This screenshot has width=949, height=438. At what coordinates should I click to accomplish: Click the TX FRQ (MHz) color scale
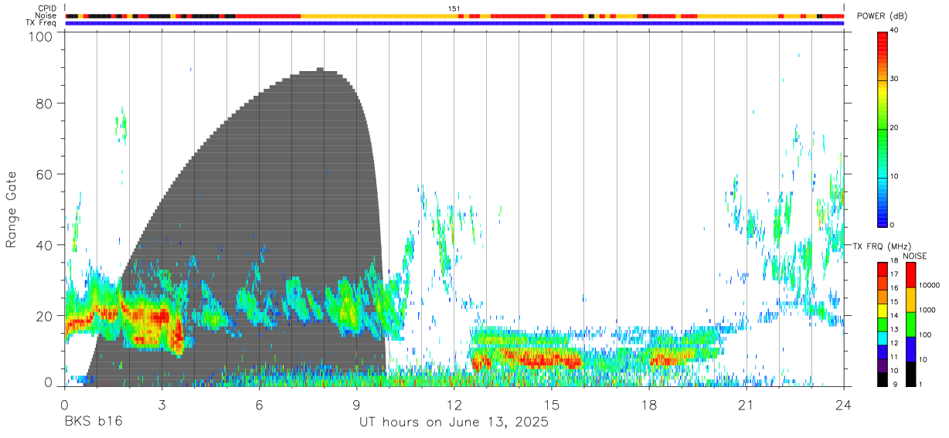(883, 324)
